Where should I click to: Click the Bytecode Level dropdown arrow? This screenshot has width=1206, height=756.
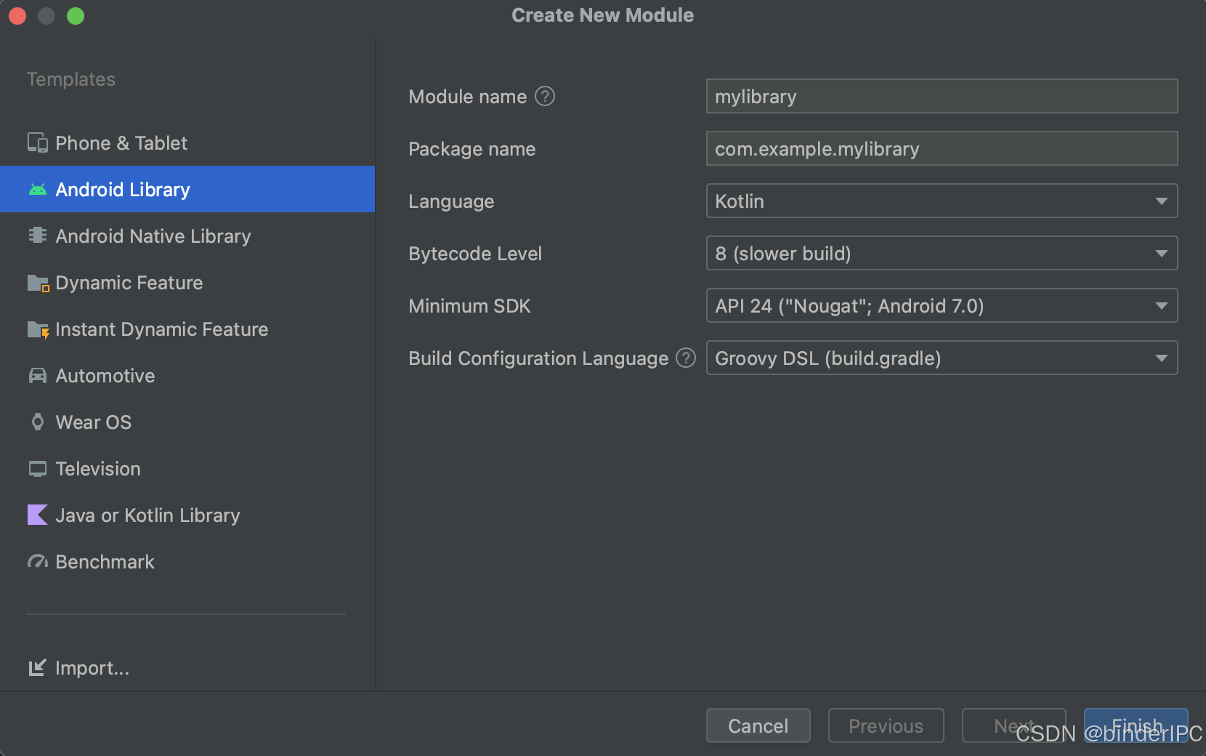1161,253
